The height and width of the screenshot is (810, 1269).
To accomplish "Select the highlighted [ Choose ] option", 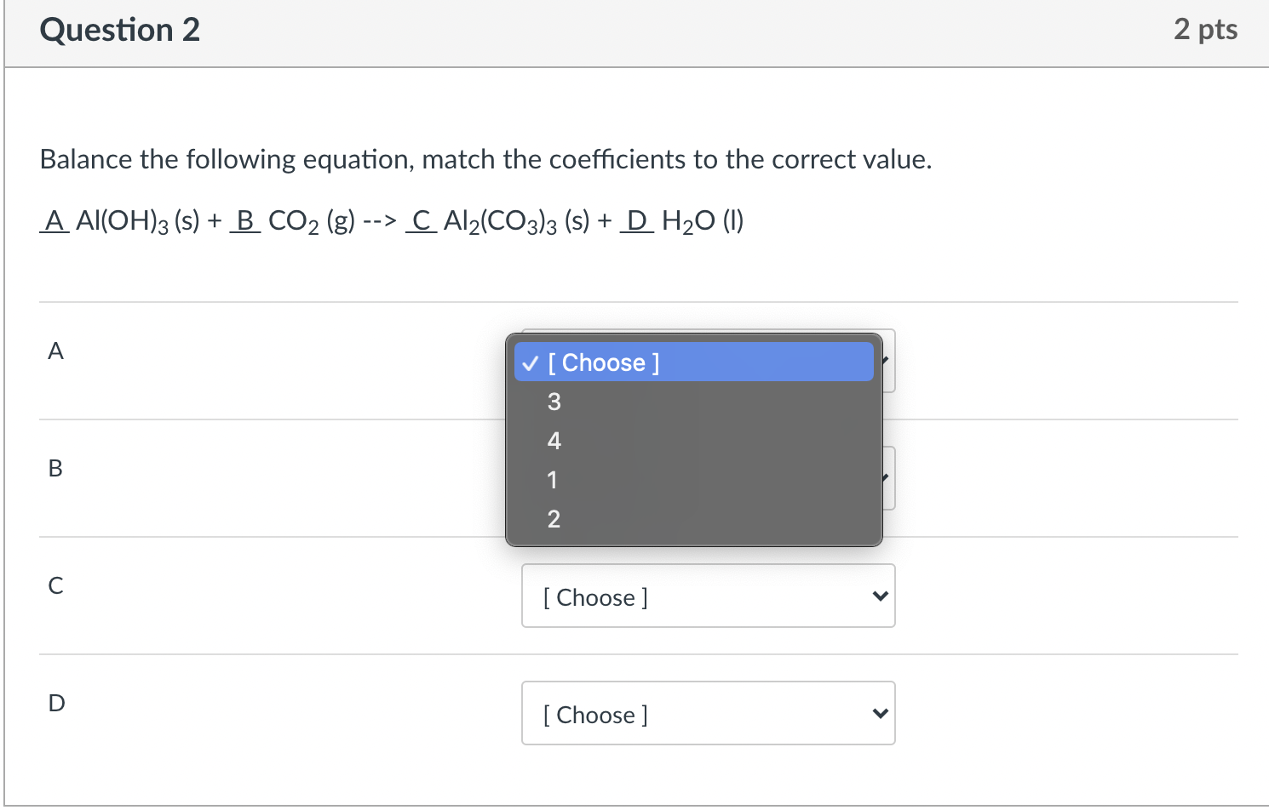I will click(x=694, y=362).
